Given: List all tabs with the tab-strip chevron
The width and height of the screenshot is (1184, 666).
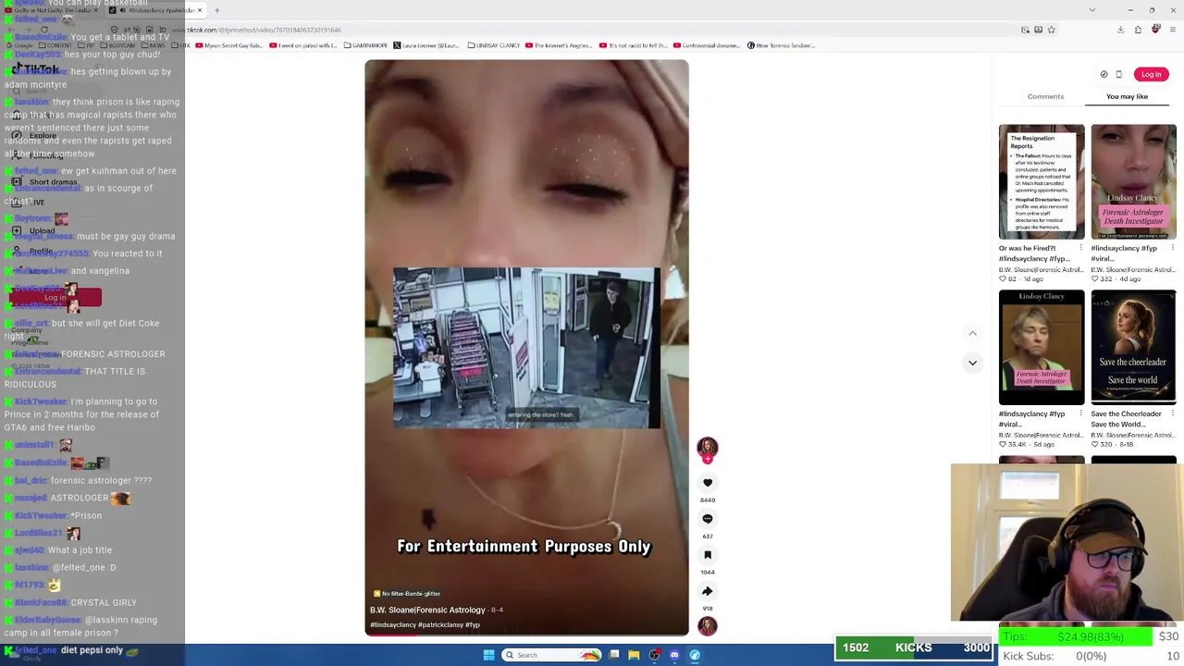Looking at the screenshot, I should [x=1092, y=10].
